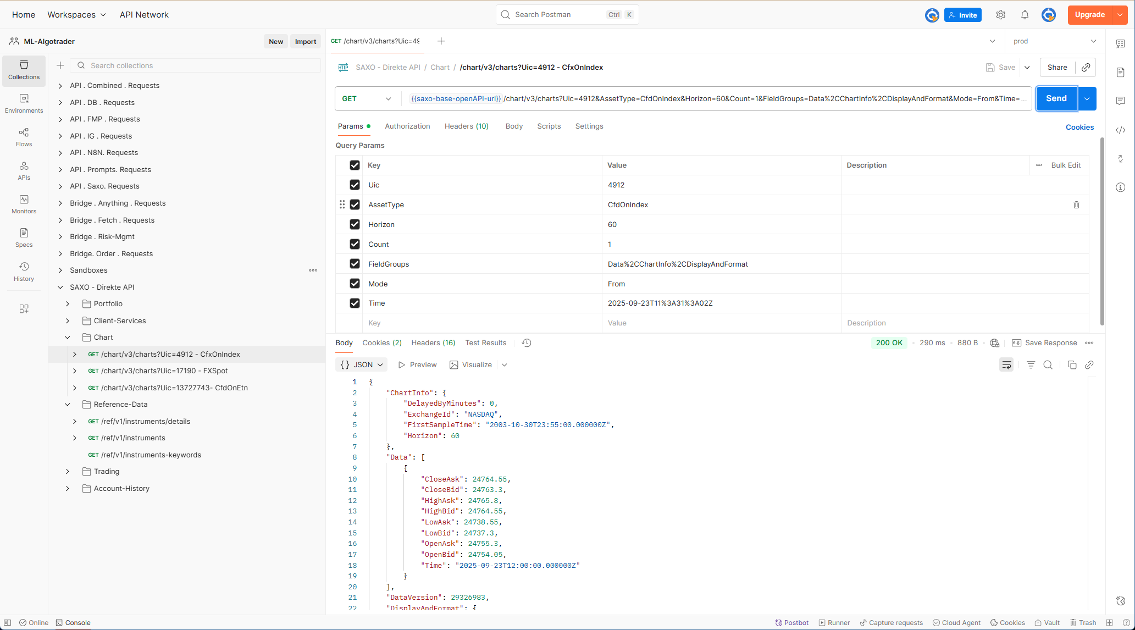Delete the AssetType param via trash icon

coord(1076,205)
